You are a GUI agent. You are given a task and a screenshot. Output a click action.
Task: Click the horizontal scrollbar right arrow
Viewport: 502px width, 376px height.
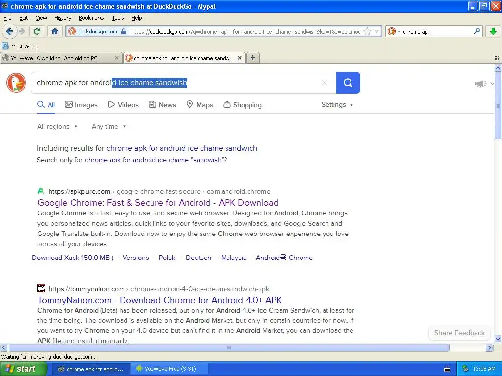pyautogui.click(x=489, y=347)
